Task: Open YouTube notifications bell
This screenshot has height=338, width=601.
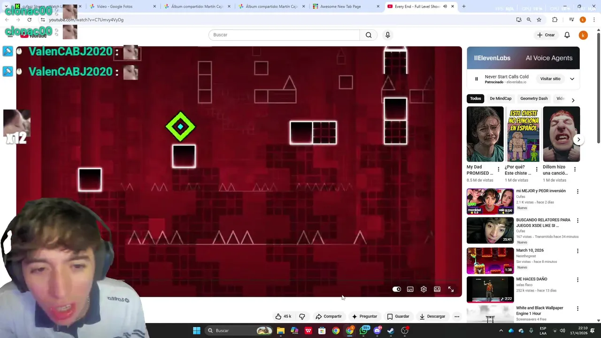Action: coord(567,35)
